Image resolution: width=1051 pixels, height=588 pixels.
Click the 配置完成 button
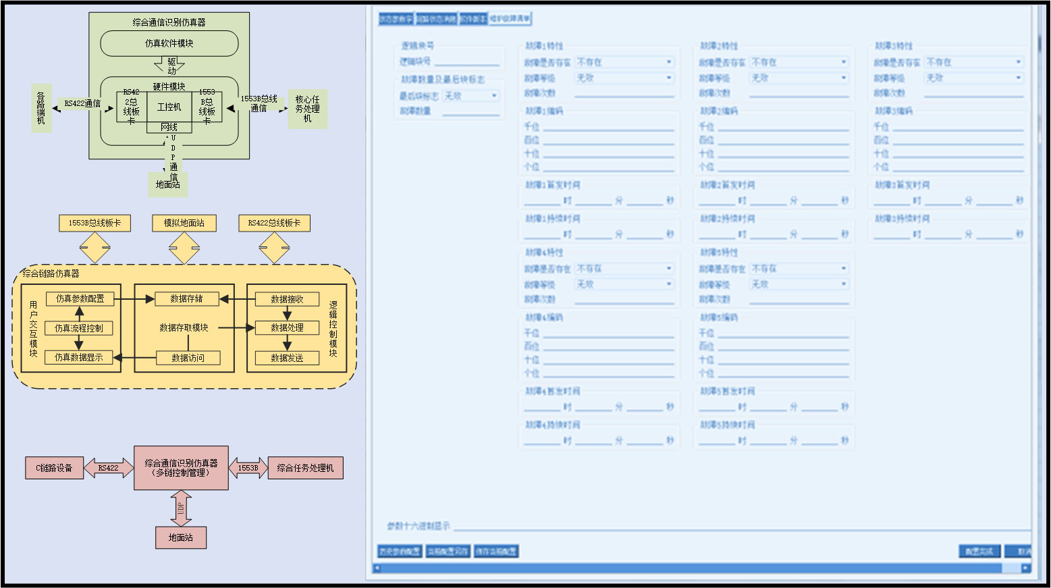click(979, 552)
